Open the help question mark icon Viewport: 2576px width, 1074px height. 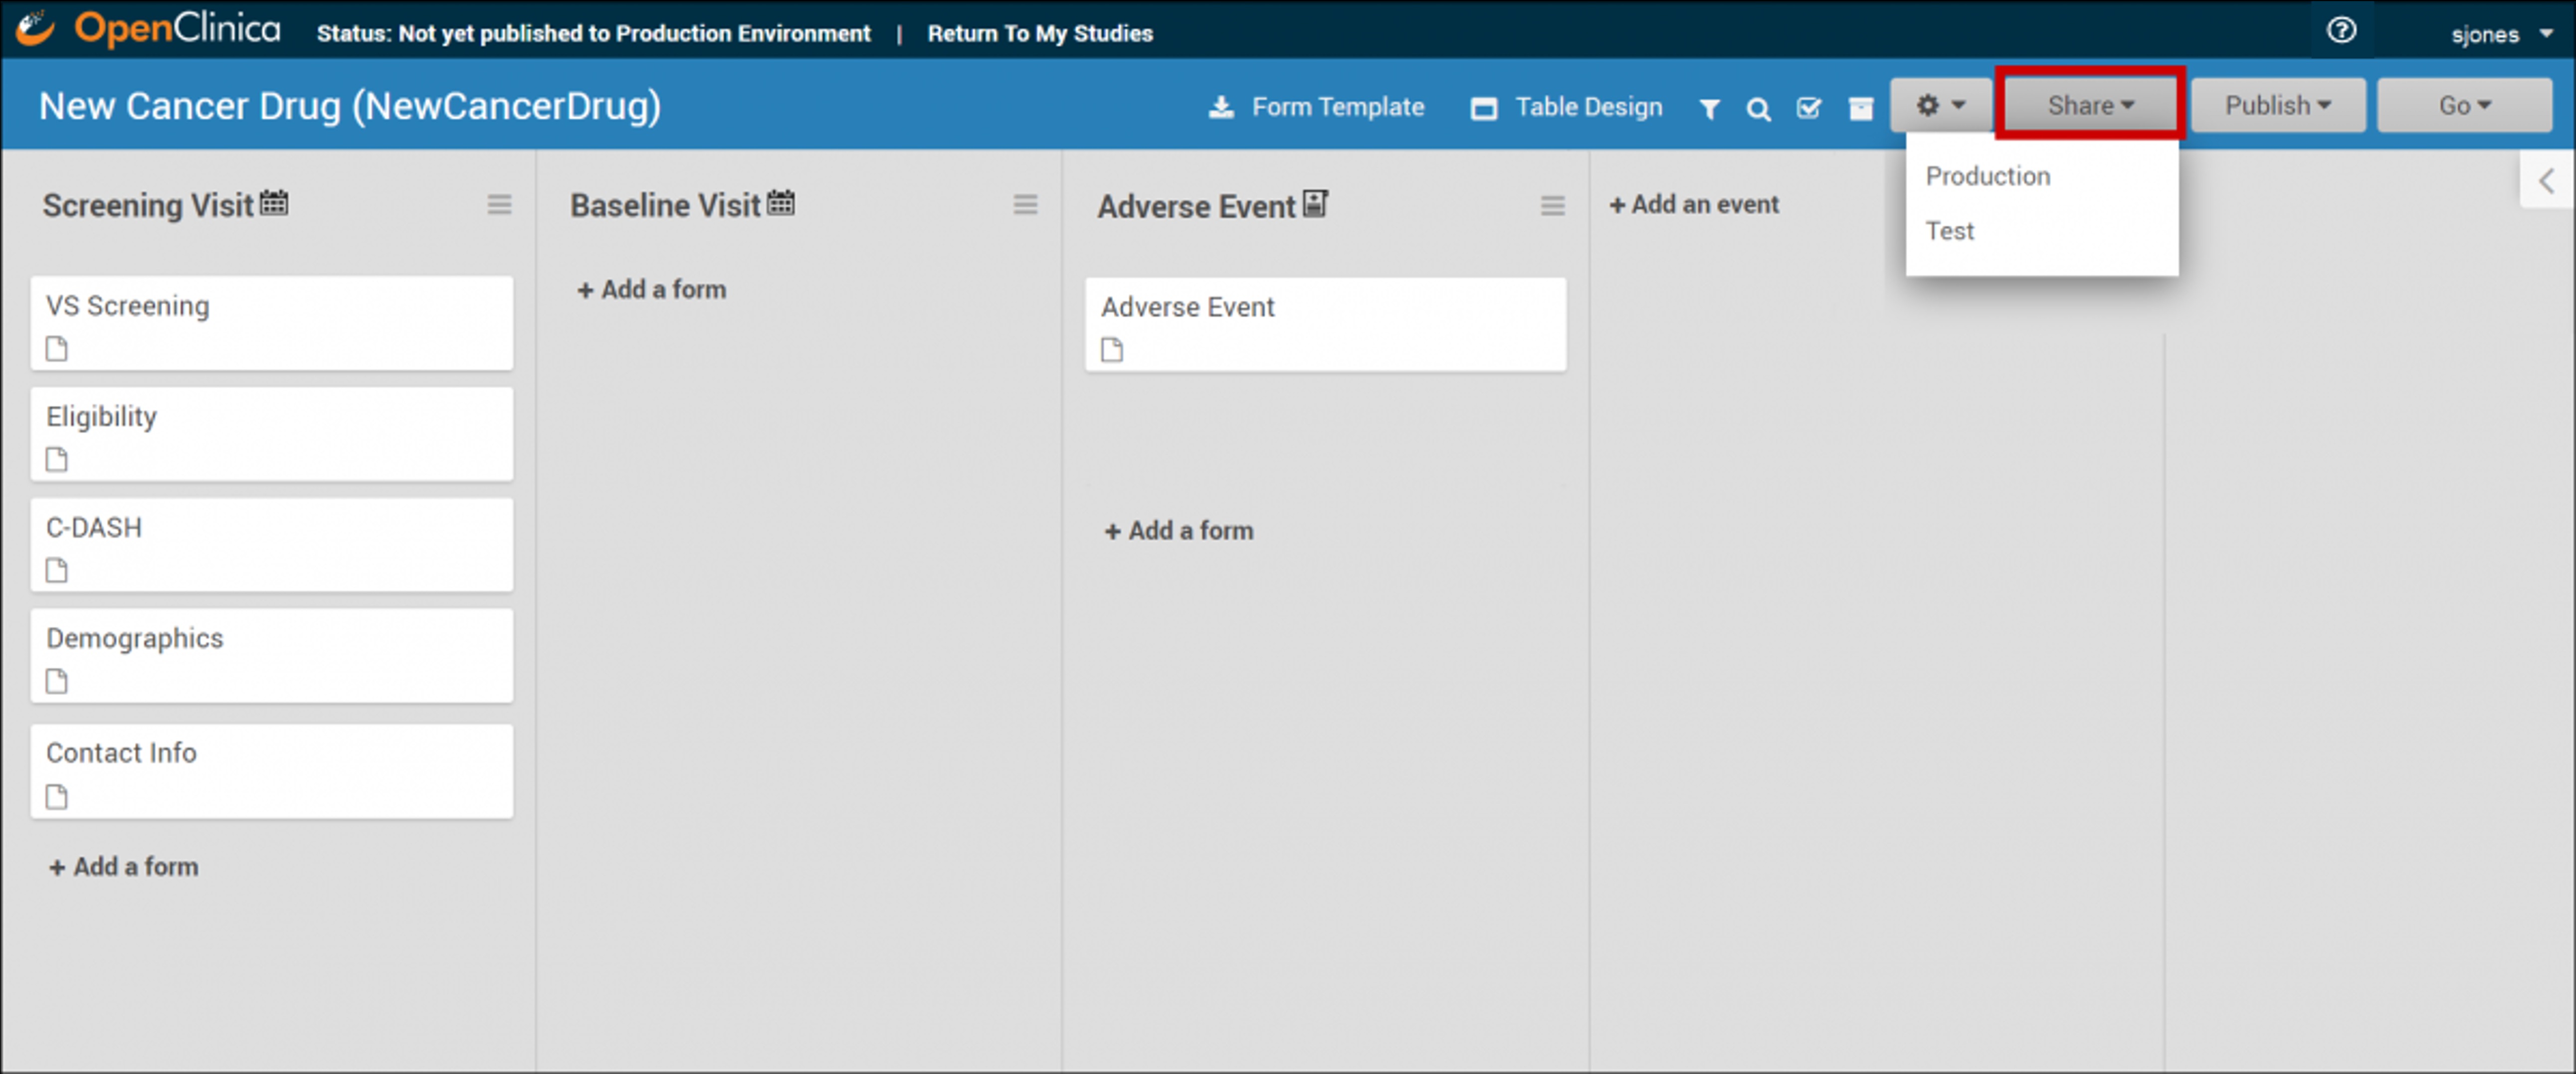click(2340, 31)
